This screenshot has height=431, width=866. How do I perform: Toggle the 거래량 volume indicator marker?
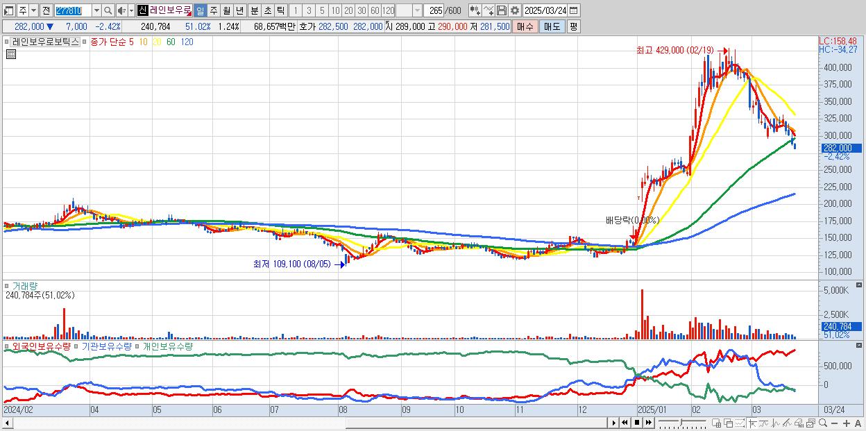pos(7,285)
